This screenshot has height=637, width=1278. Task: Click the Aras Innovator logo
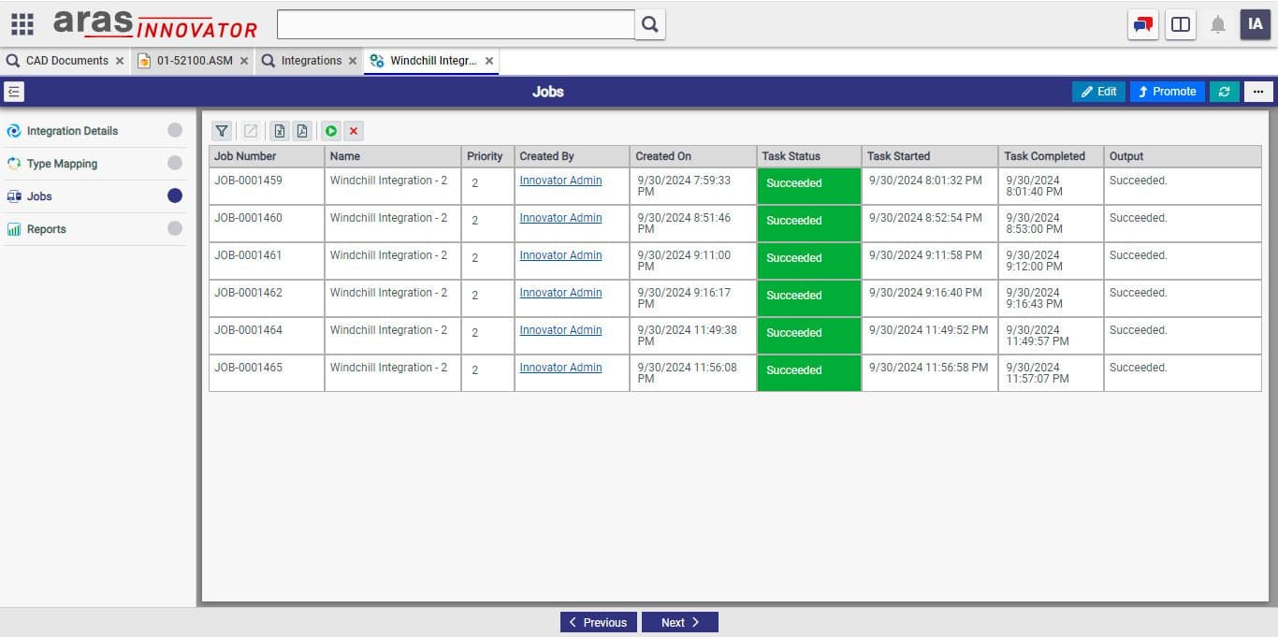154,24
